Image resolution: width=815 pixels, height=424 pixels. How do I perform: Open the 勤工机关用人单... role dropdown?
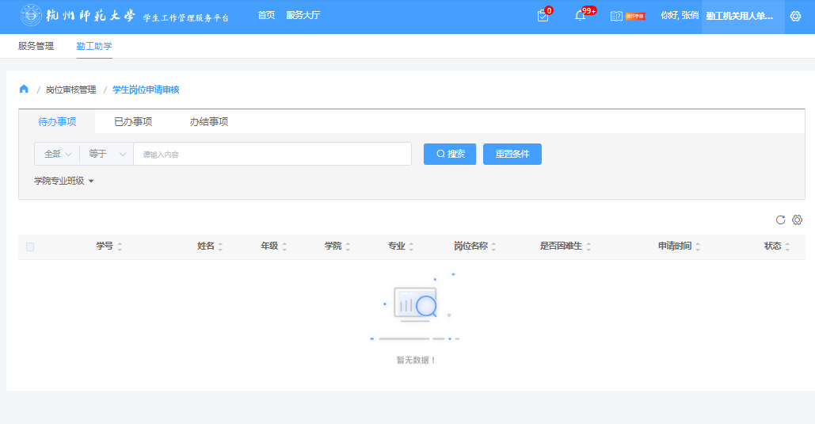743,17
